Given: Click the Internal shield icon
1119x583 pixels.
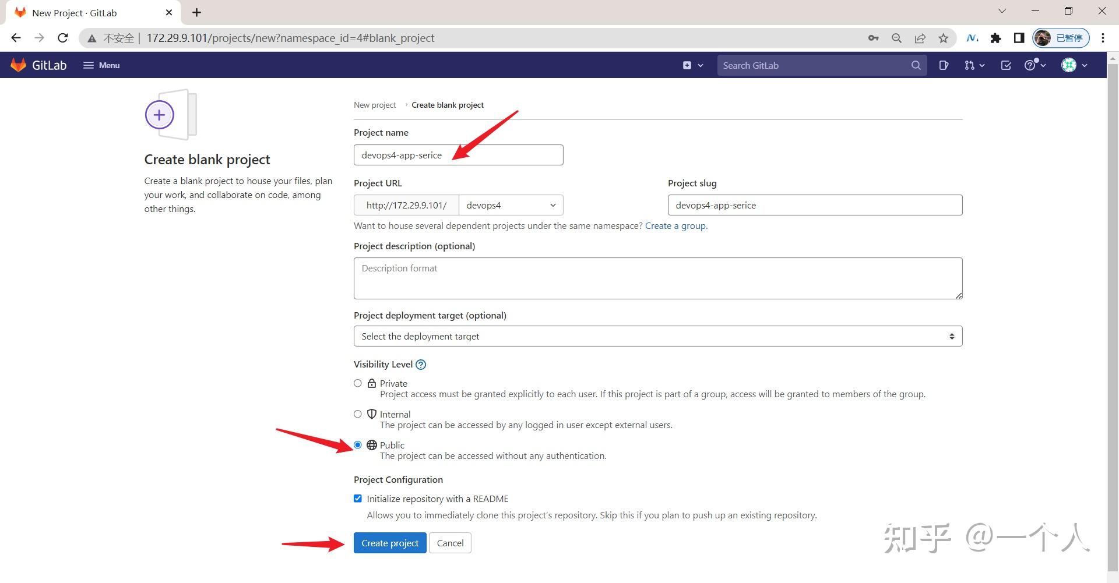Looking at the screenshot, I should click(x=372, y=414).
